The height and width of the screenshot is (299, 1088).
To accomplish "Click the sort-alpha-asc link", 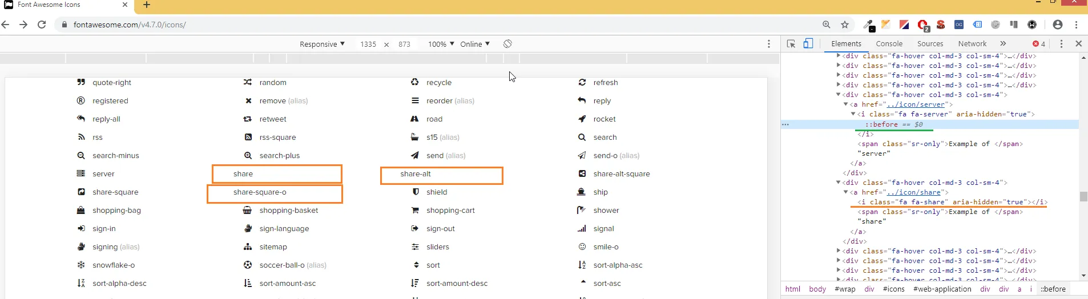I will tap(618, 265).
